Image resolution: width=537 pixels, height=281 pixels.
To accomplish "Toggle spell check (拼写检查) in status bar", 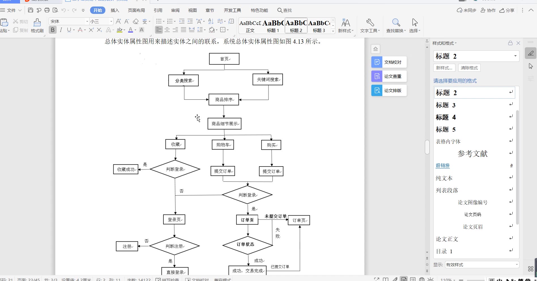I will click(167, 279).
